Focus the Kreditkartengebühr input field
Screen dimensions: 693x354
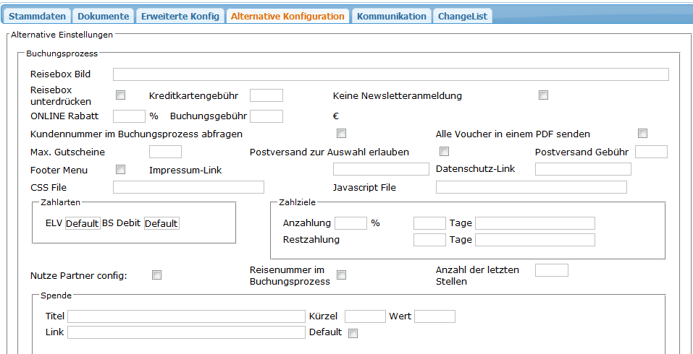pyautogui.click(x=266, y=95)
